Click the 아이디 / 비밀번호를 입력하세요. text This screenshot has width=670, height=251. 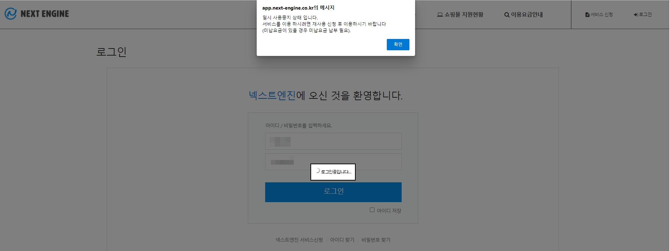298,125
